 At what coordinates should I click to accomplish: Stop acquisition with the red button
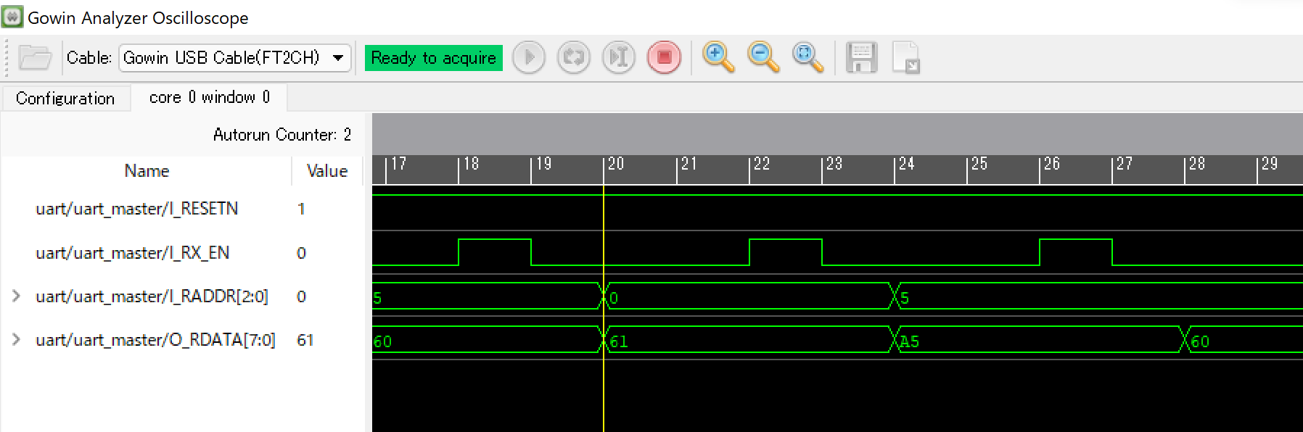click(x=664, y=57)
